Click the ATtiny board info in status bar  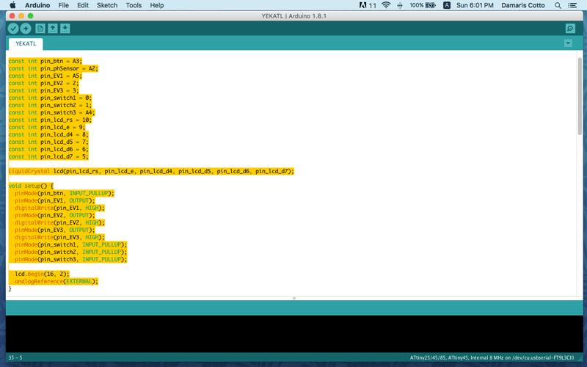[x=492, y=357]
